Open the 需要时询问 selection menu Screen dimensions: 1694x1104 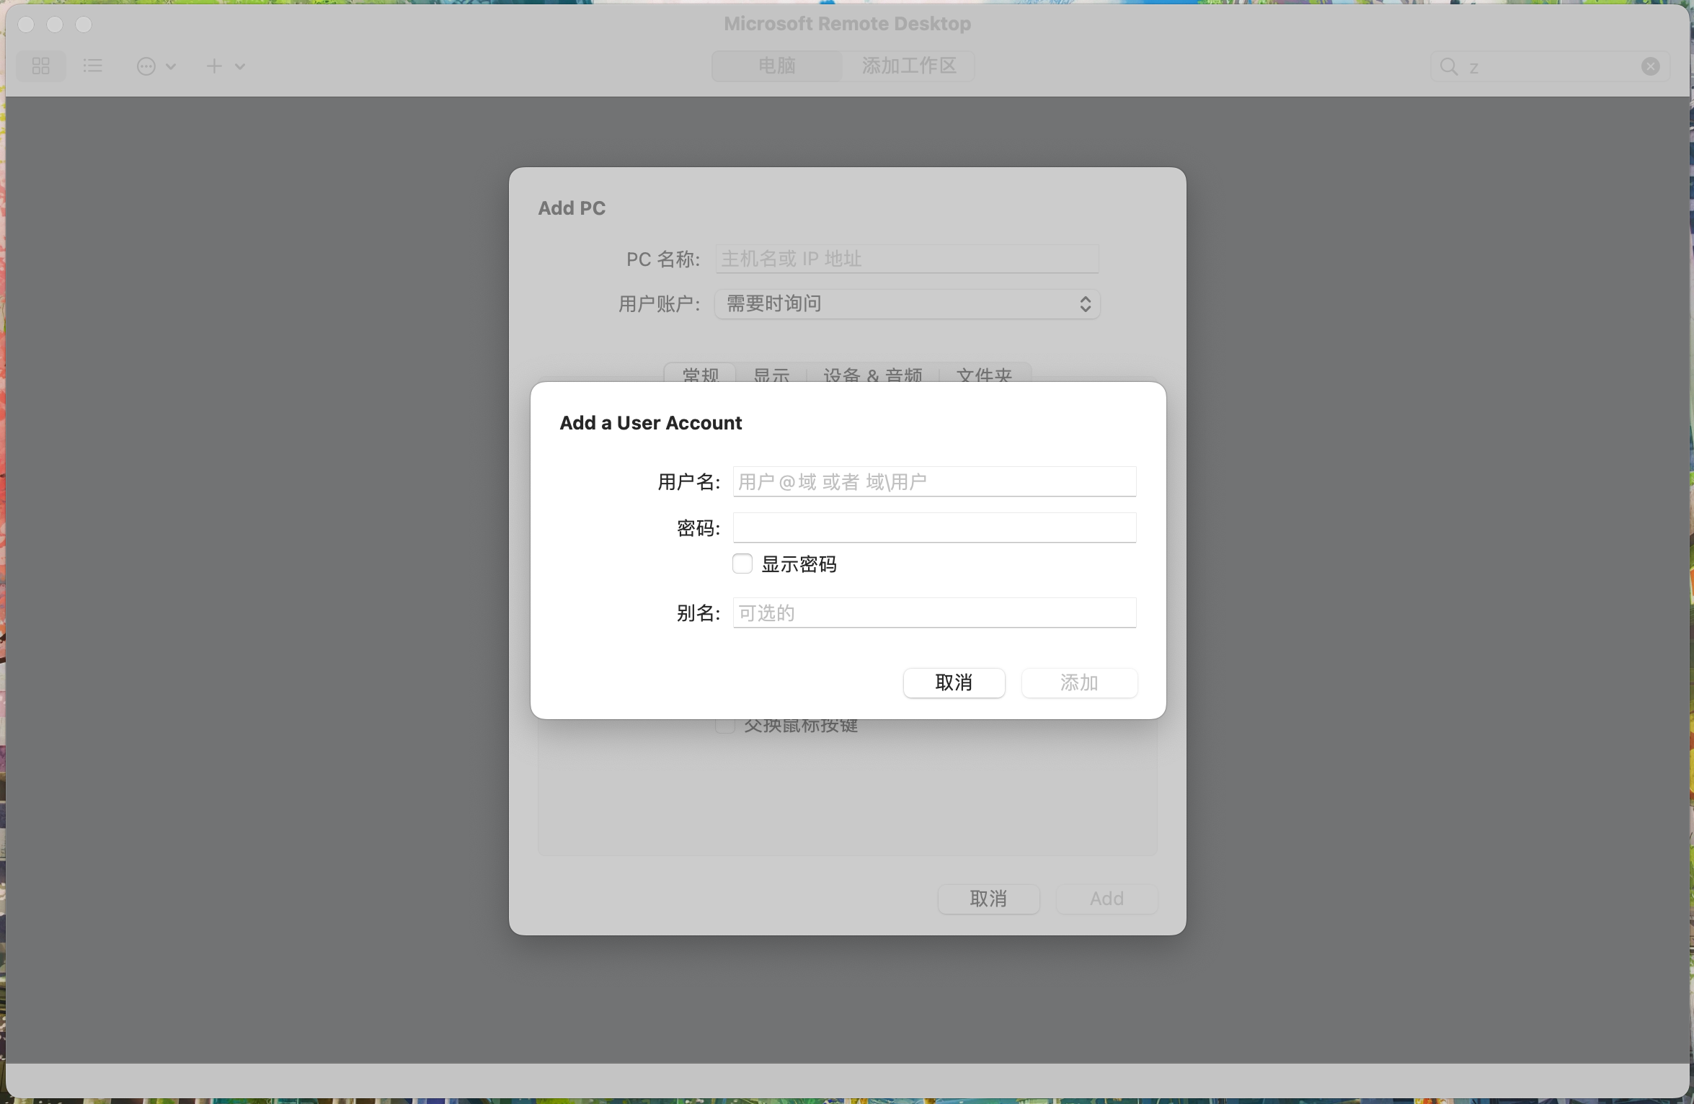(x=906, y=303)
